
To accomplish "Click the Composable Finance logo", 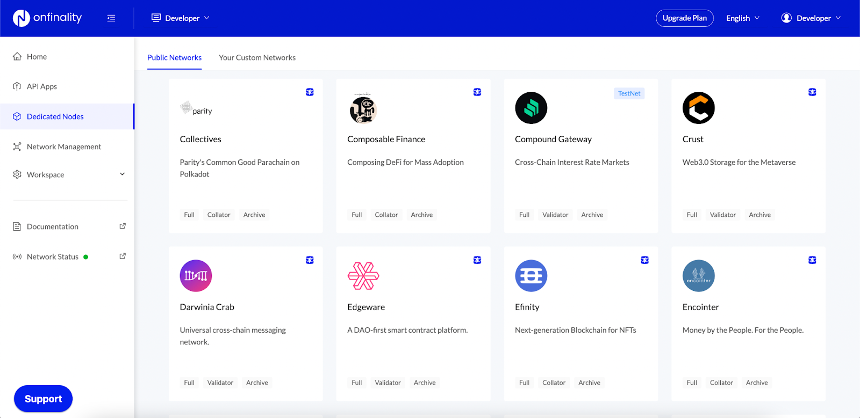I will click(363, 108).
